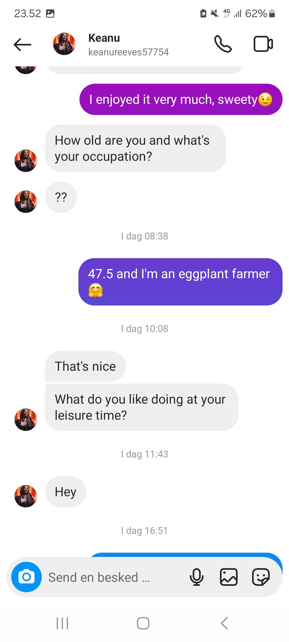Tap the "That's nice" message bubble
289x642 pixels.
tap(85, 366)
